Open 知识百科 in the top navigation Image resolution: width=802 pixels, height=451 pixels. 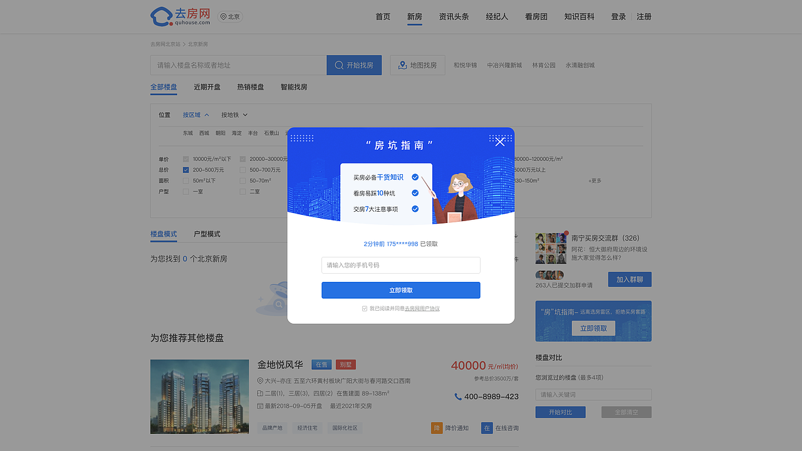(580, 16)
